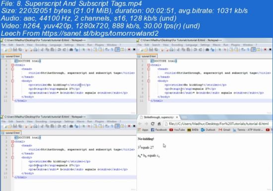Open the Gmail bookmark in Chrome
Viewport: 273px width, 191px height.
click(x=224, y=130)
